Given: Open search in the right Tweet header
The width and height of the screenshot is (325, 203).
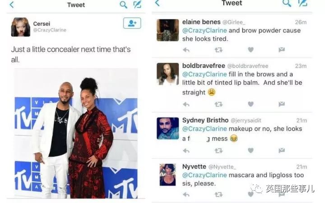Looking at the screenshot, I should click(287, 3).
